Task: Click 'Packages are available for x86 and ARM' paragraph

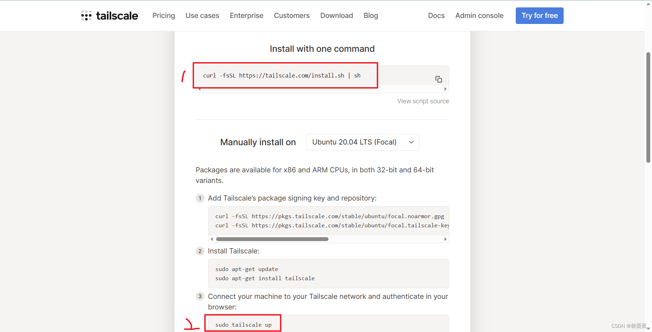Action: (x=315, y=175)
